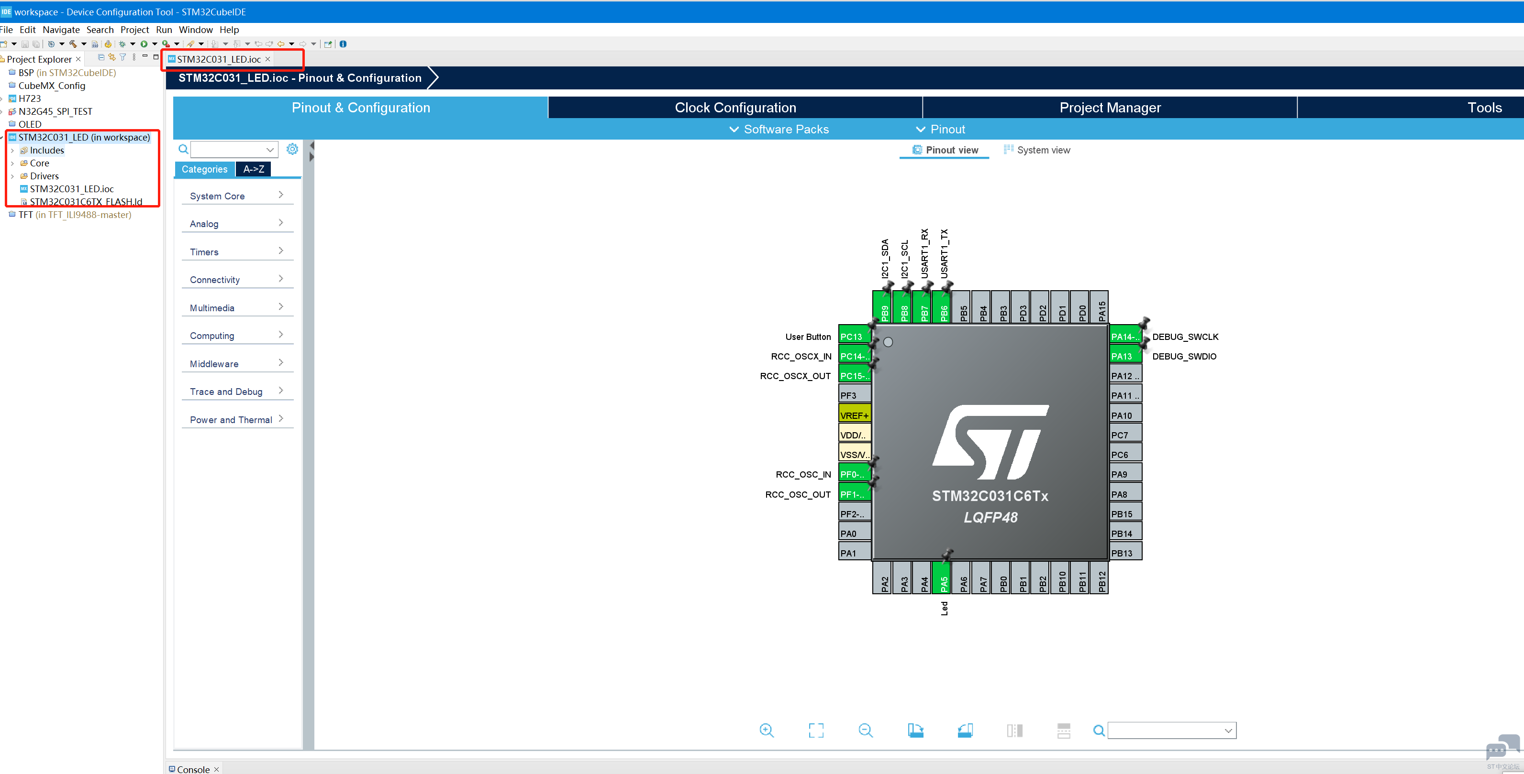The width and height of the screenshot is (1524, 774).
Task: Open the Navigate menu
Action: 61,30
